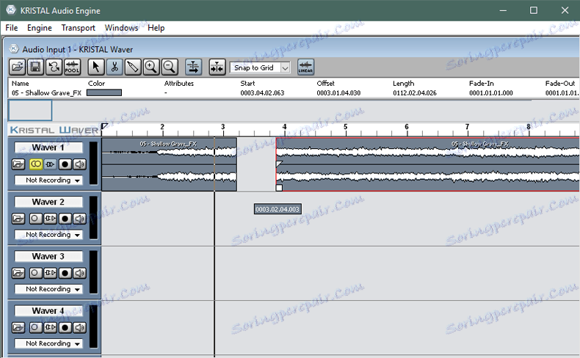The height and width of the screenshot is (358, 580).
Task: Expand Waver 3 Not Recording dropdown
Action: [48, 289]
